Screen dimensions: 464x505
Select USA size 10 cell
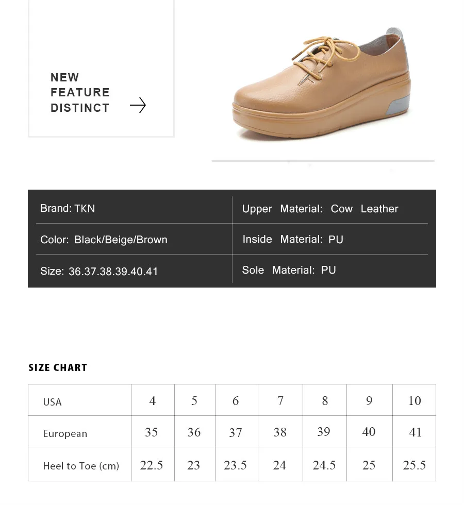click(x=415, y=400)
